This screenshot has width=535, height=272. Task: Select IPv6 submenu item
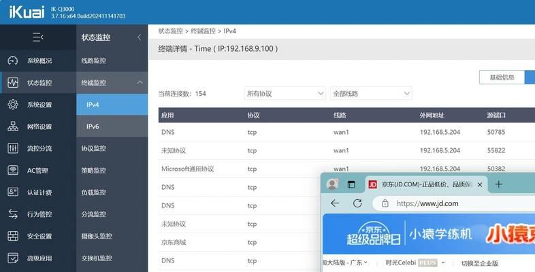(112, 126)
